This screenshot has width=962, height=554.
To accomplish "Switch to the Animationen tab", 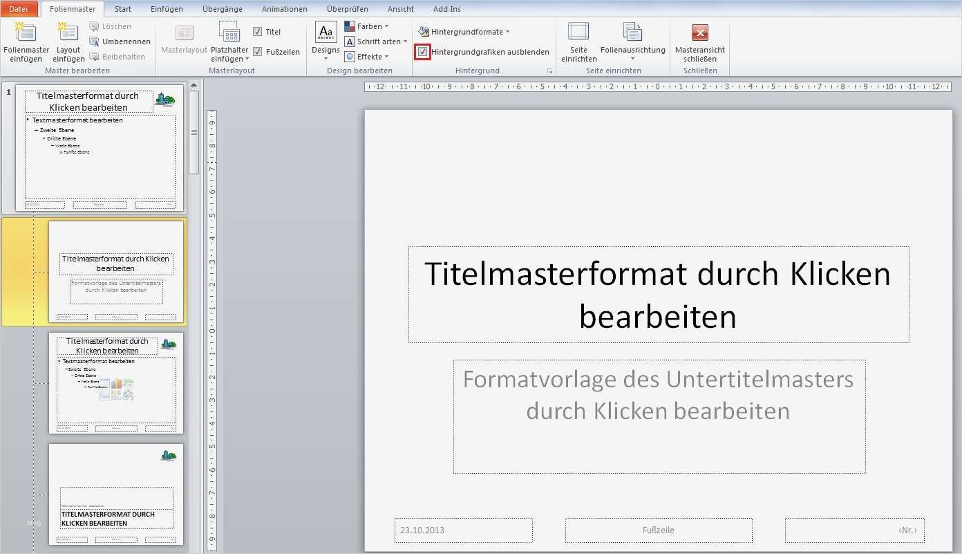I will click(x=284, y=9).
